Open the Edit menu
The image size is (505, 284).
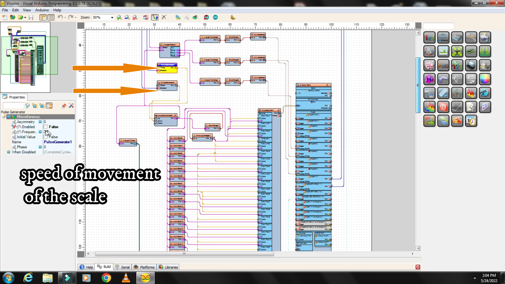[16, 10]
